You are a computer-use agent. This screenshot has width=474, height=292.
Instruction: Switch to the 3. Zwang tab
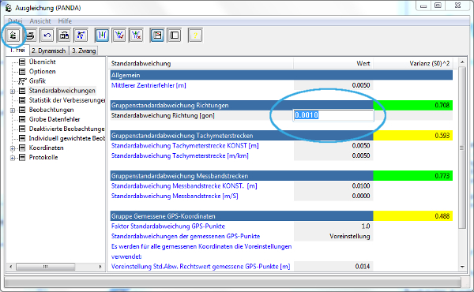(84, 51)
